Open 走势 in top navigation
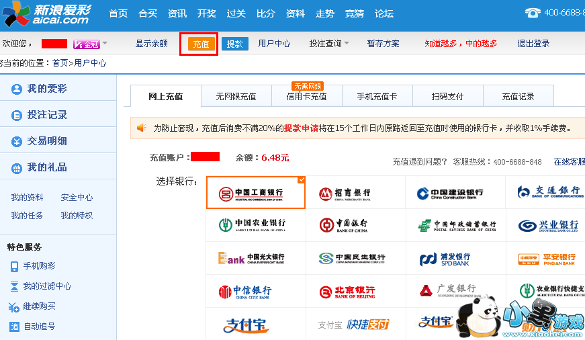The width and height of the screenshot is (585, 340). [x=325, y=14]
